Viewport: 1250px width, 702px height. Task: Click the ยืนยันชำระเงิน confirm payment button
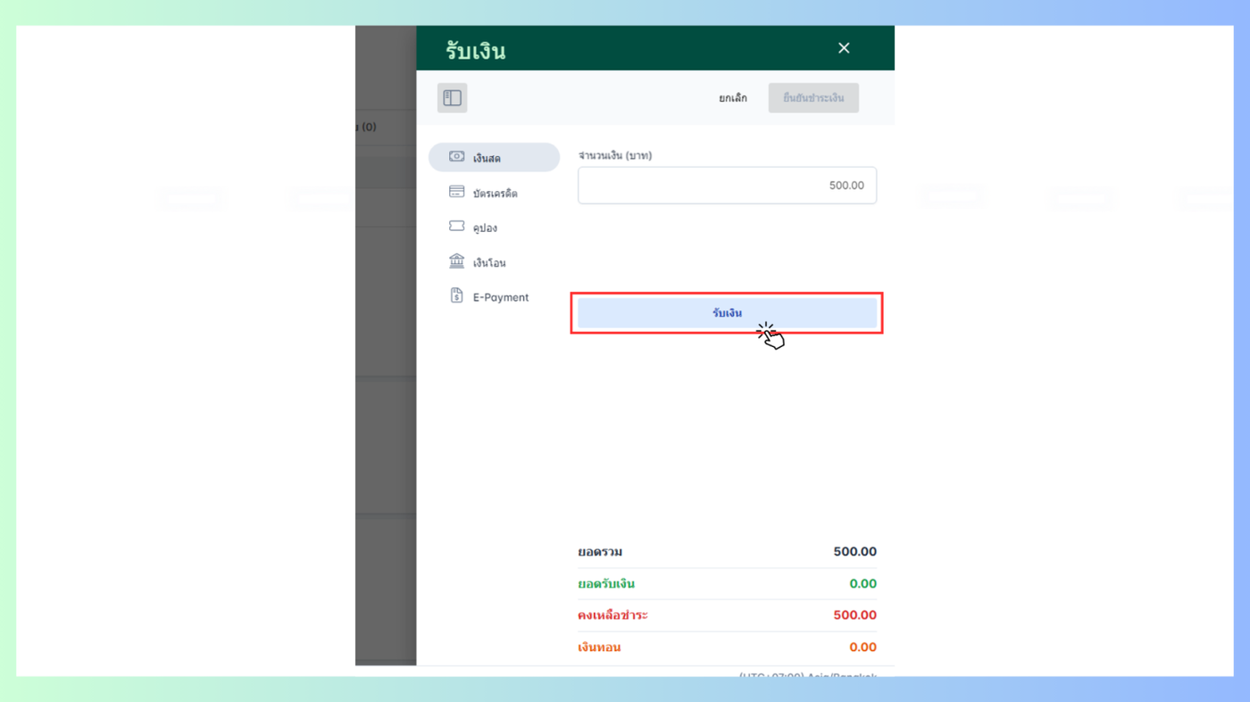[813, 98]
